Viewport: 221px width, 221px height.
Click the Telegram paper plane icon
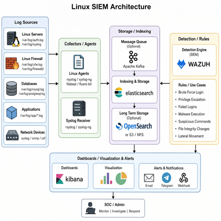point(167,178)
